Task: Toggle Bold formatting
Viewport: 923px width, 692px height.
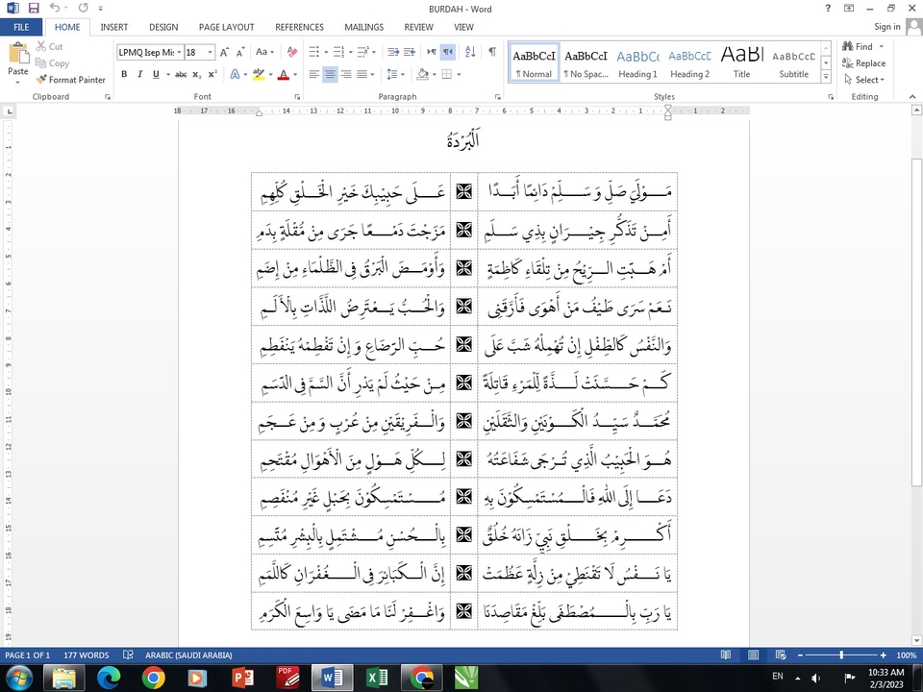Action: (x=124, y=74)
